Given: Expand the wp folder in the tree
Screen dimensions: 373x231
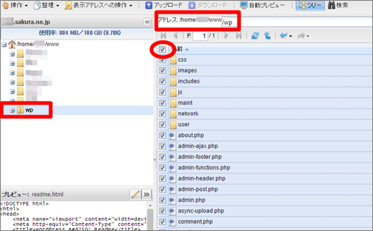Looking at the screenshot, I should click(12, 110).
